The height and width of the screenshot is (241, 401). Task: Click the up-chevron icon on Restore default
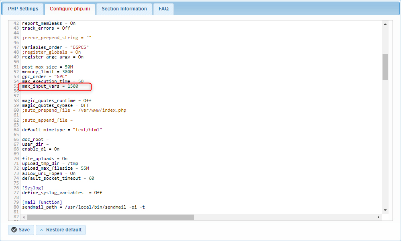pyautogui.click(x=42, y=230)
